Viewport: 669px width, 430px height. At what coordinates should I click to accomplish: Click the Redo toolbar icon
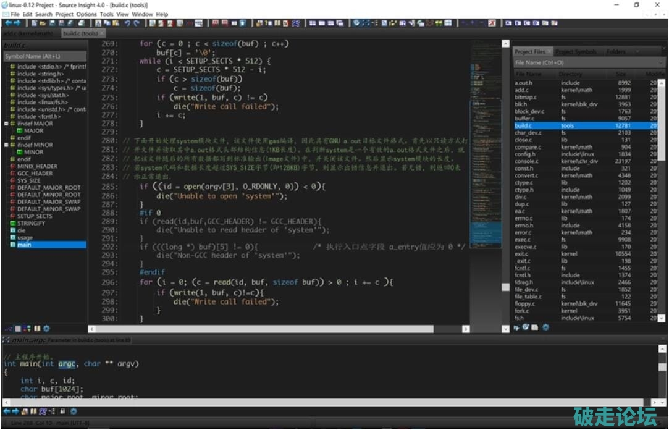tap(136, 23)
